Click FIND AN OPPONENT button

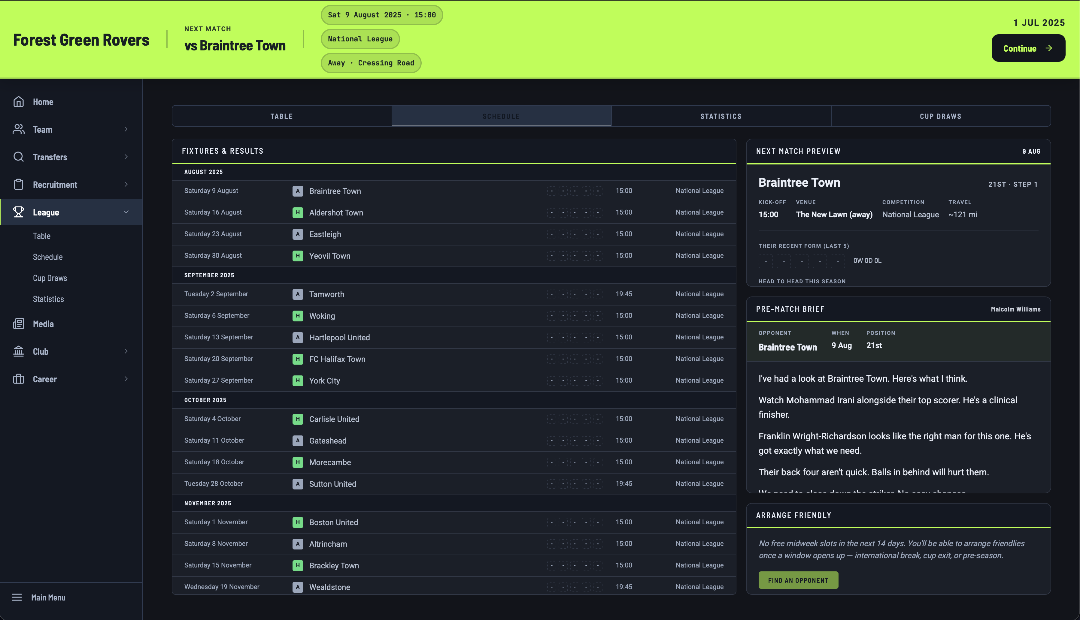coord(798,580)
